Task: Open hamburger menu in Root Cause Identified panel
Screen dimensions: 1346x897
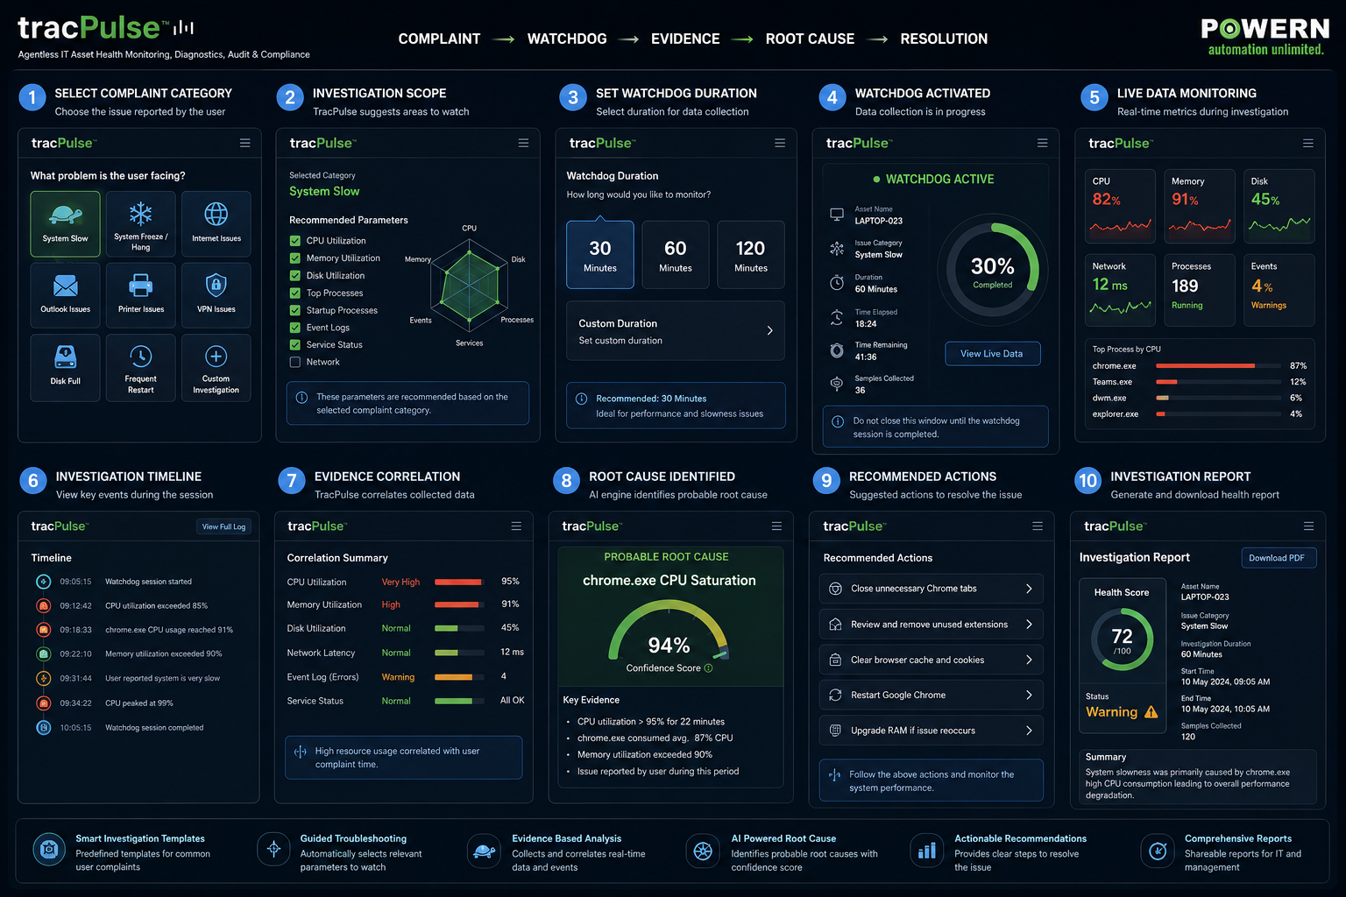Action: coord(776,526)
